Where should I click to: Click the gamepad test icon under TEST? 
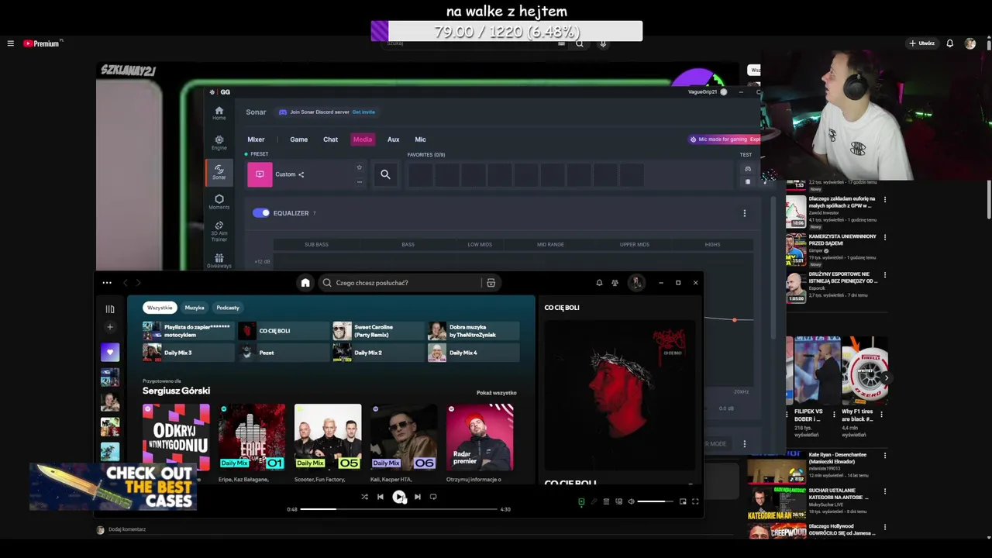(748, 169)
